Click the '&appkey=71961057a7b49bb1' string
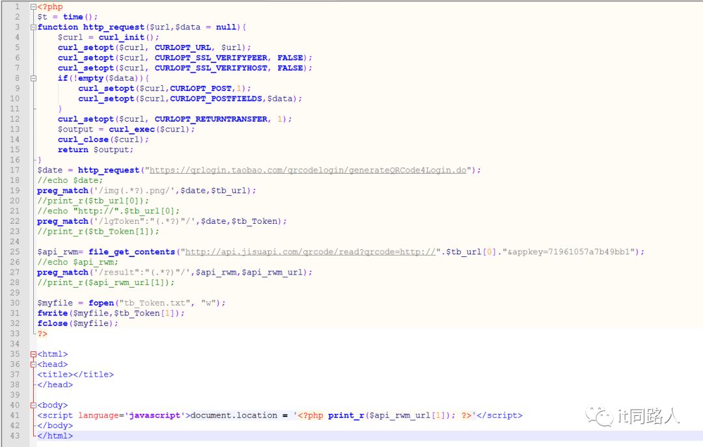This screenshot has width=703, height=447. [x=570, y=252]
